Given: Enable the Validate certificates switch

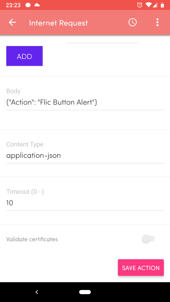Looking at the screenshot, I should pyautogui.click(x=148, y=239).
